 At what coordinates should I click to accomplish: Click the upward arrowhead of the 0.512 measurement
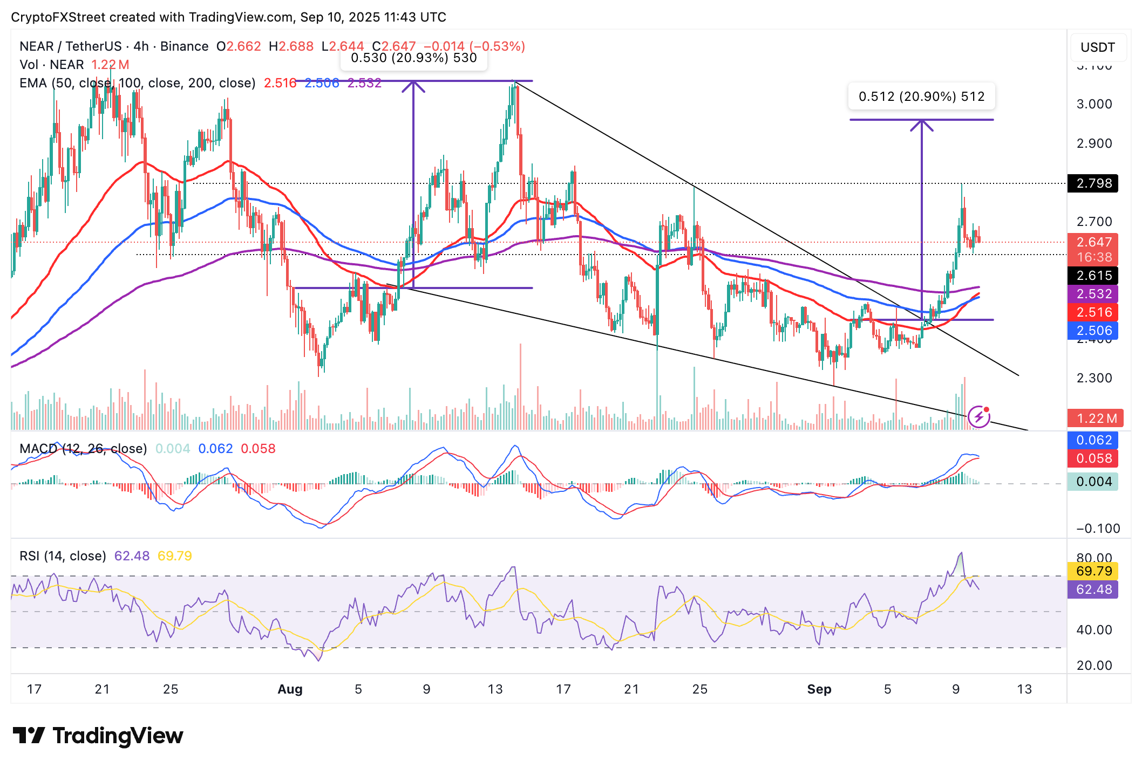coord(921,125)
